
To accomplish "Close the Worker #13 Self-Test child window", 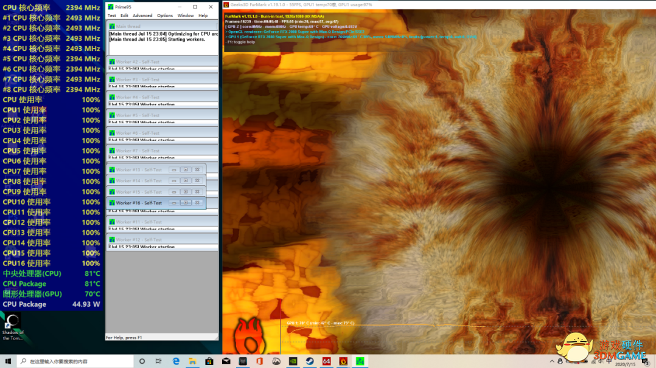I will point(197,169).
